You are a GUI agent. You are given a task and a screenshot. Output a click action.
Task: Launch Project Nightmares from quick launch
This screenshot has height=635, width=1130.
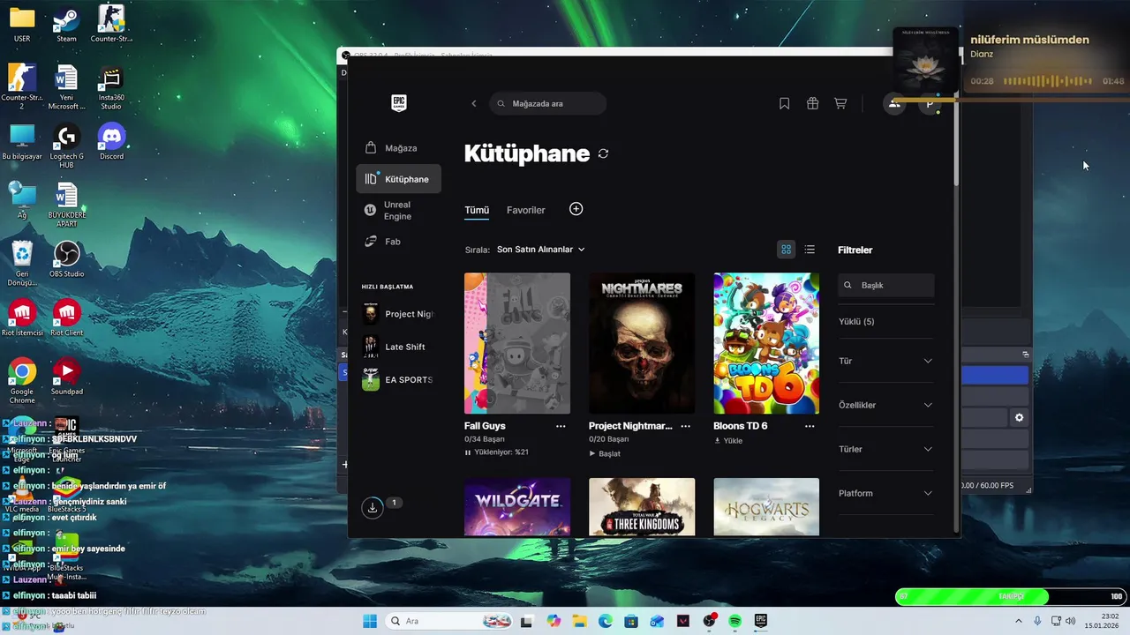click(398, 314)
